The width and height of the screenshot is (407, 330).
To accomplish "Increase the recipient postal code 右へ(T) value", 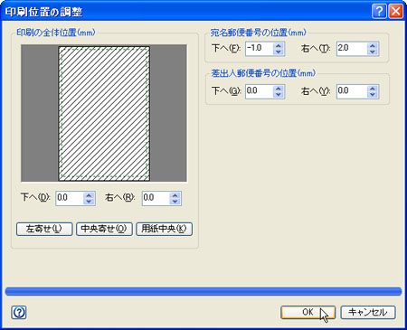I will (373, 45).
